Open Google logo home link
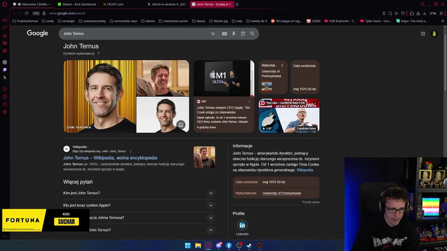This screenshot has width=447, height=251. (37, 33)
